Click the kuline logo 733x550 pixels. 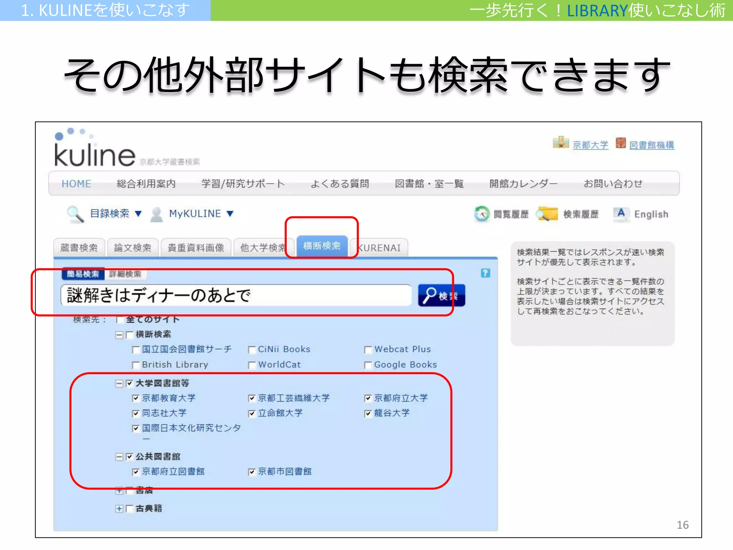(x=94, y=148)
